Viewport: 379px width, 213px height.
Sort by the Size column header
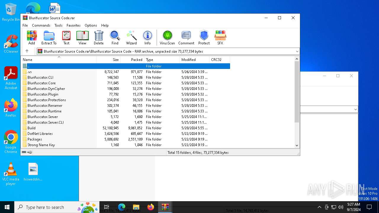(x=108, y=59)
